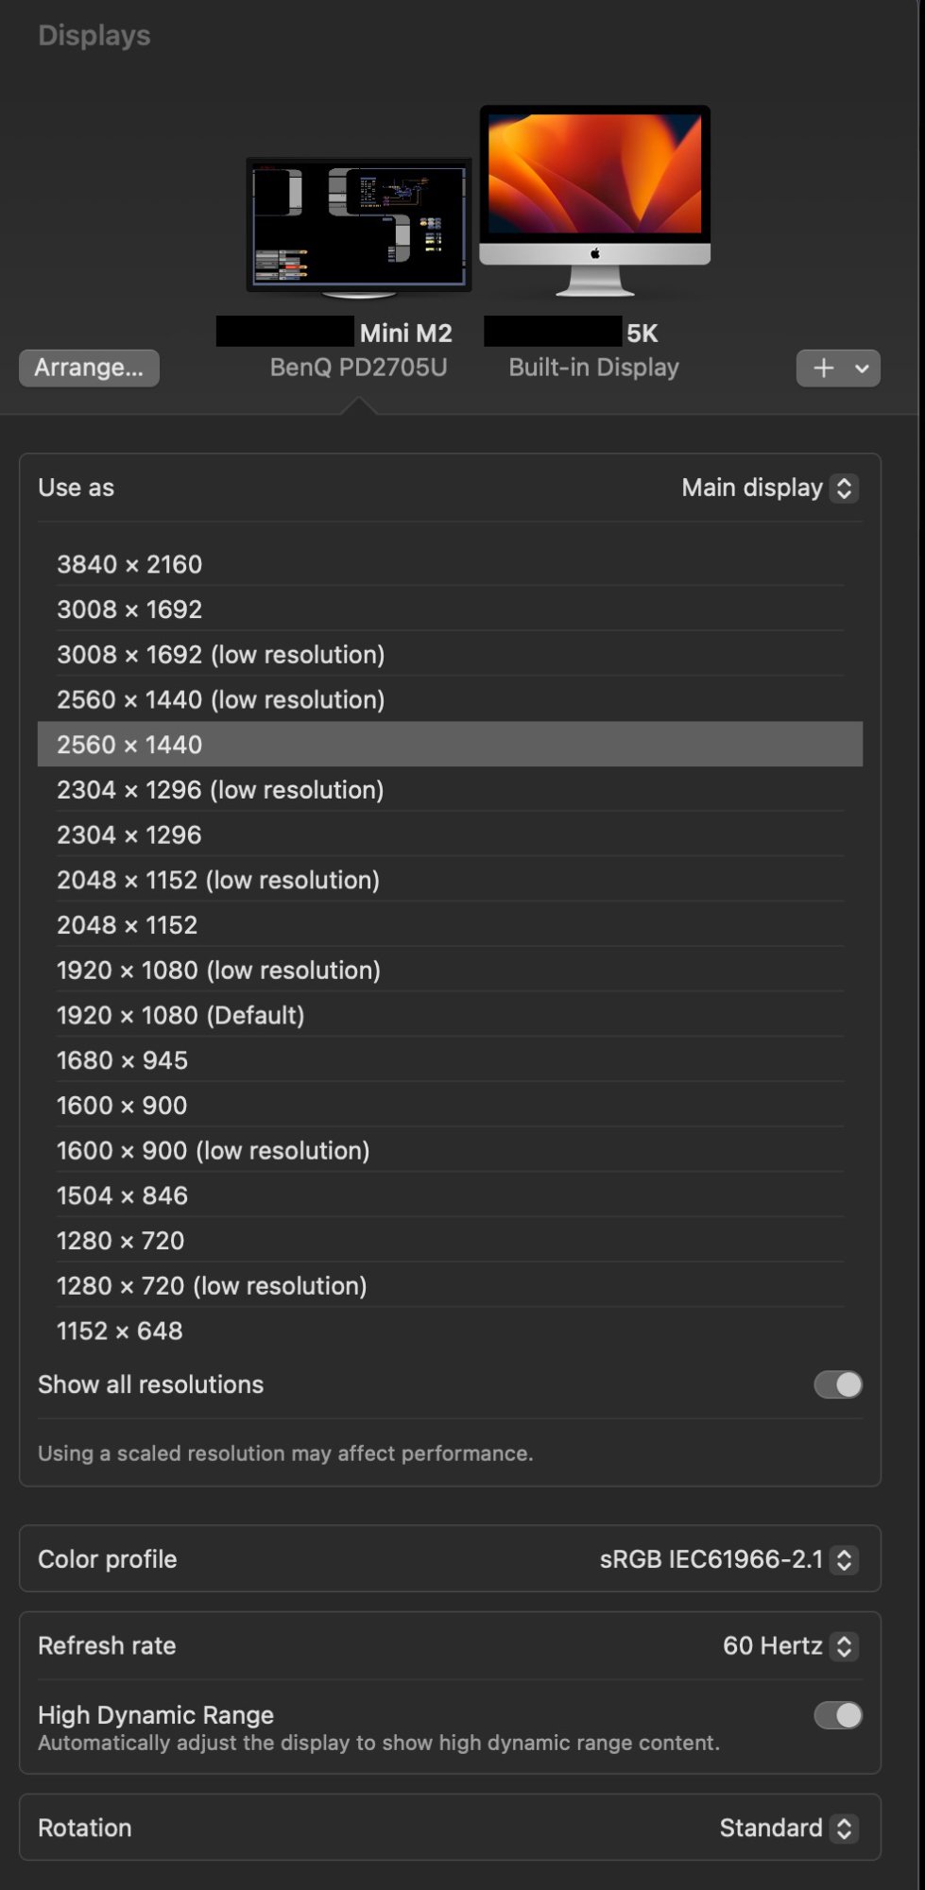Viewport: 925px width, 1890px height.
Task: Toggle Show all resolutions switch
Action: pos(838,1384)
